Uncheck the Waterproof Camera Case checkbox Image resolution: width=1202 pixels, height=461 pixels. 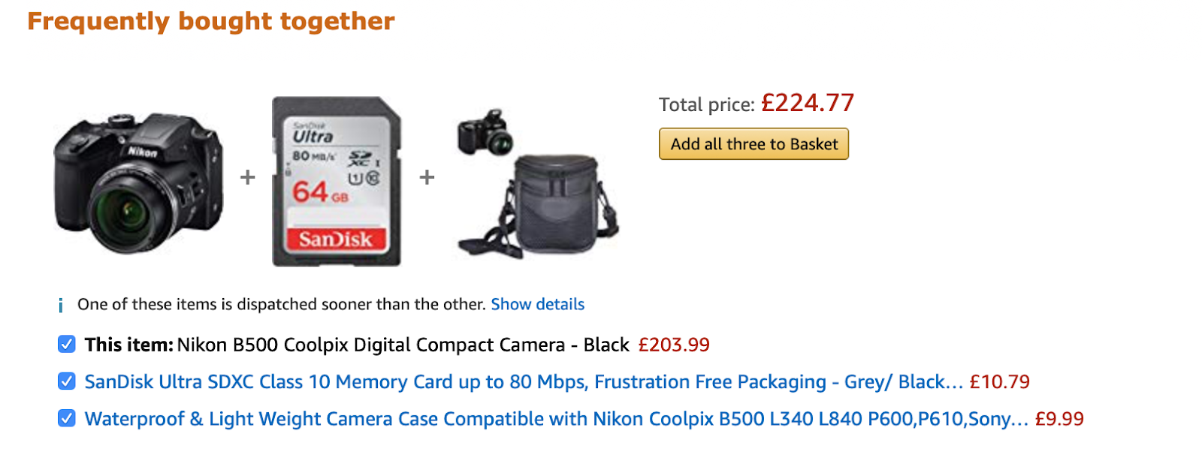[67, 418]
